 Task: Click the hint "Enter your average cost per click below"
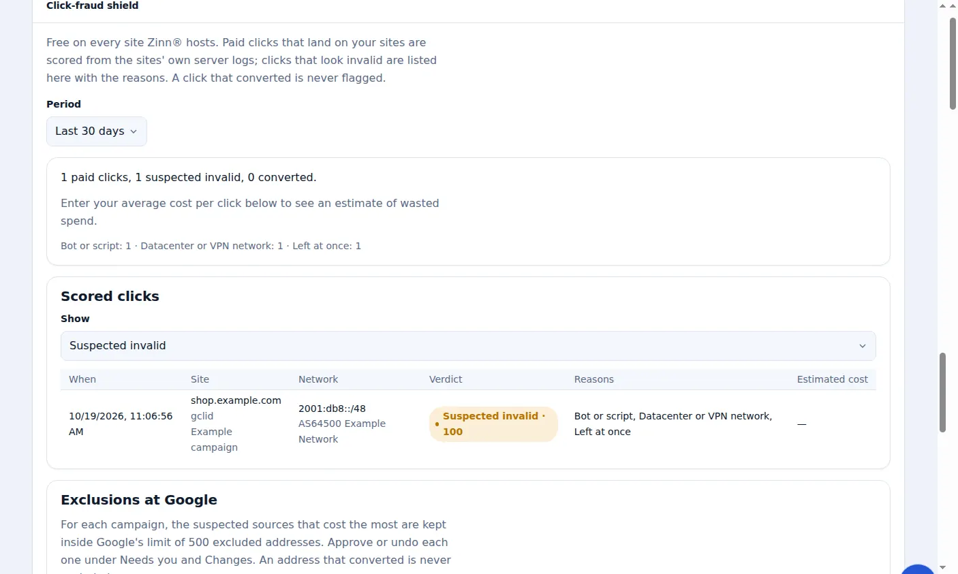(250, 212)
